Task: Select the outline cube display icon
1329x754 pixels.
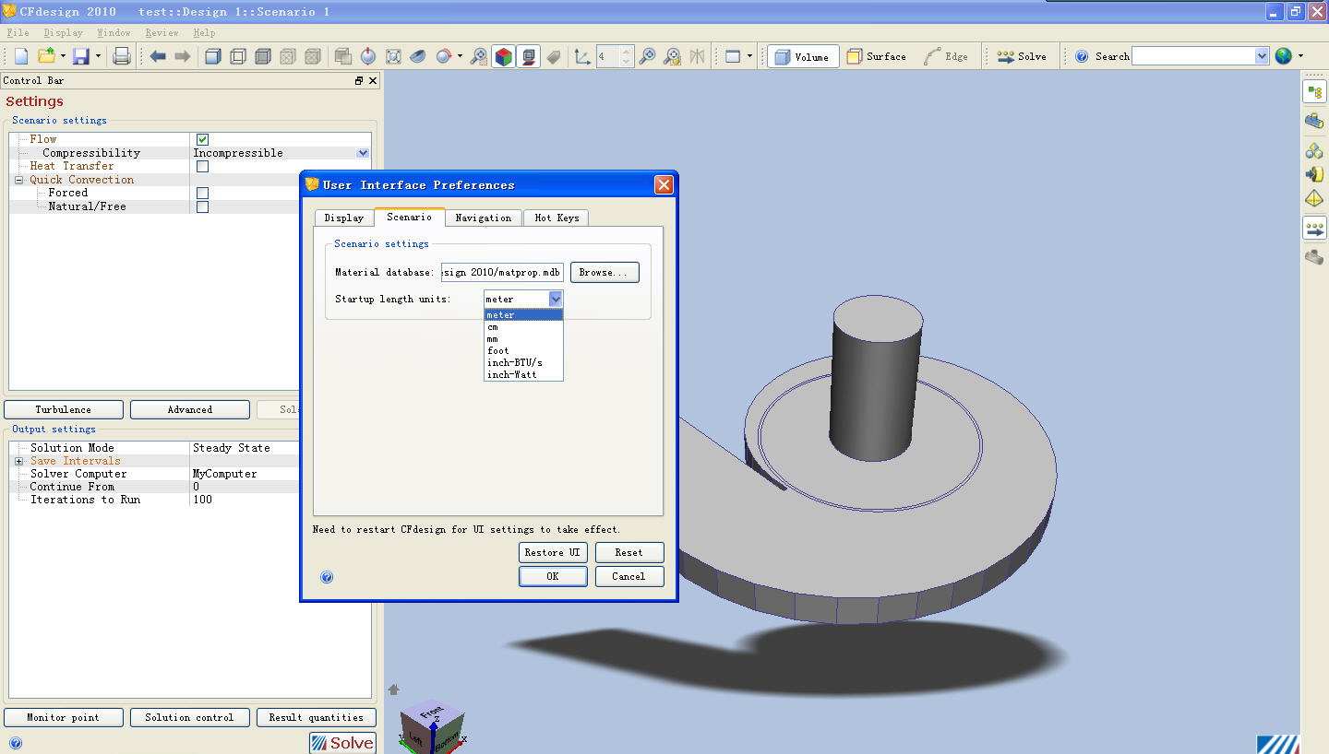Action: pos(237,56)
